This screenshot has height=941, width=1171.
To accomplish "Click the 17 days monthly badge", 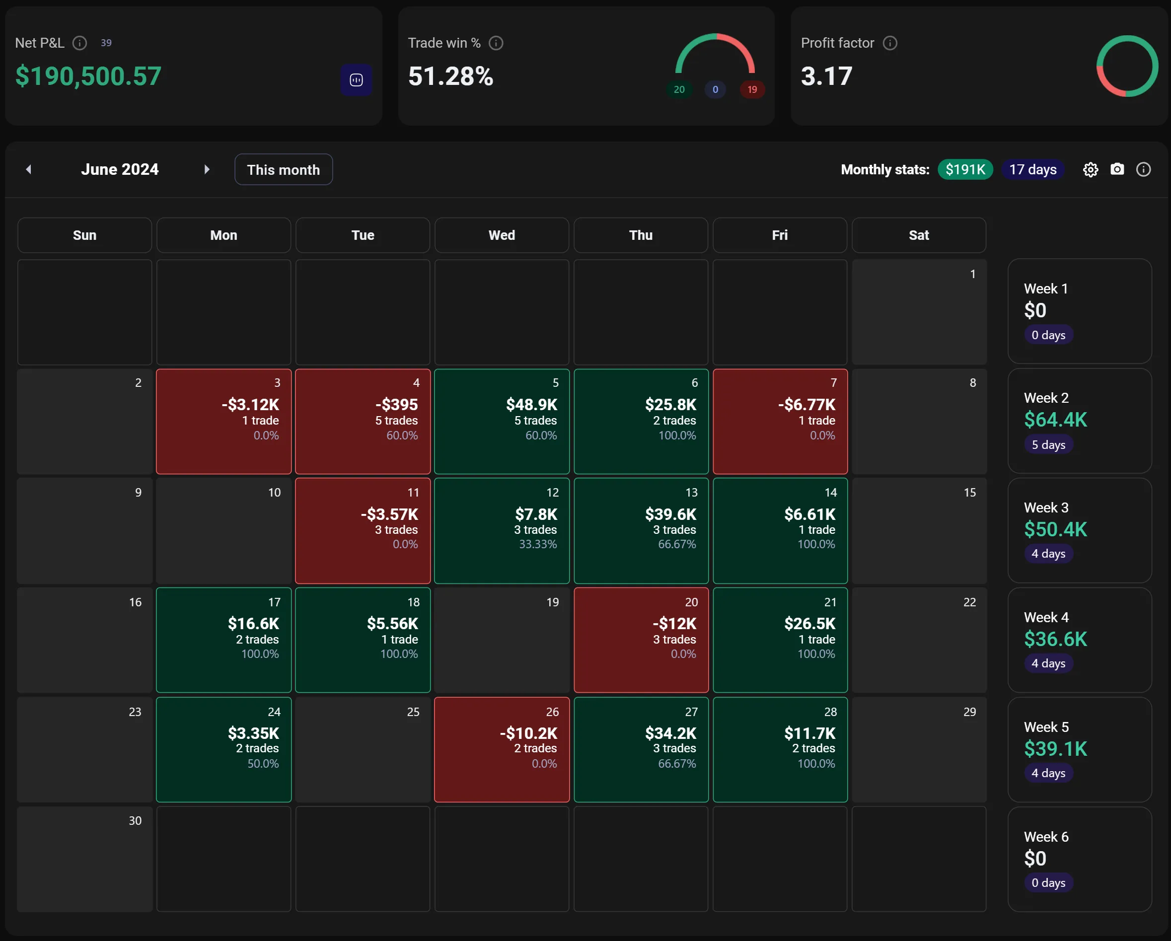I will tap(1032, 169).
